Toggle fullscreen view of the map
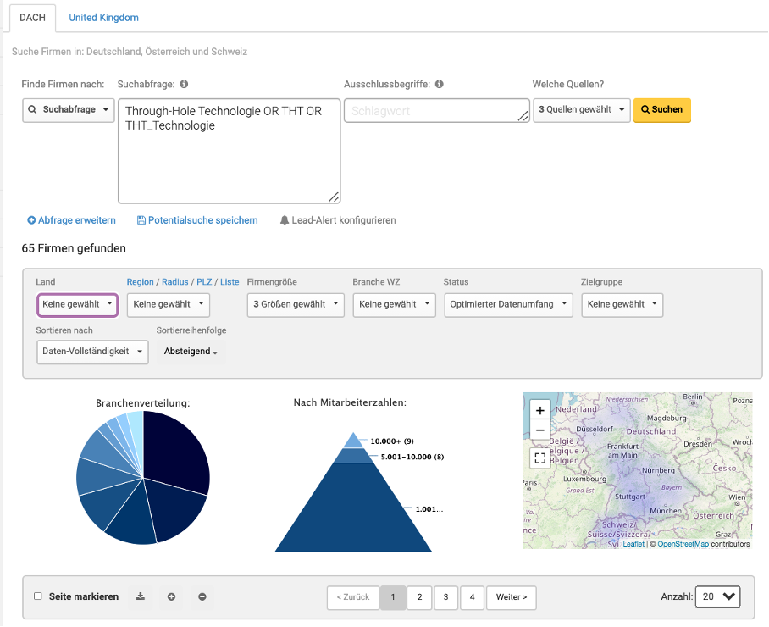Screen dimensions: 769x627 point(540,458)
